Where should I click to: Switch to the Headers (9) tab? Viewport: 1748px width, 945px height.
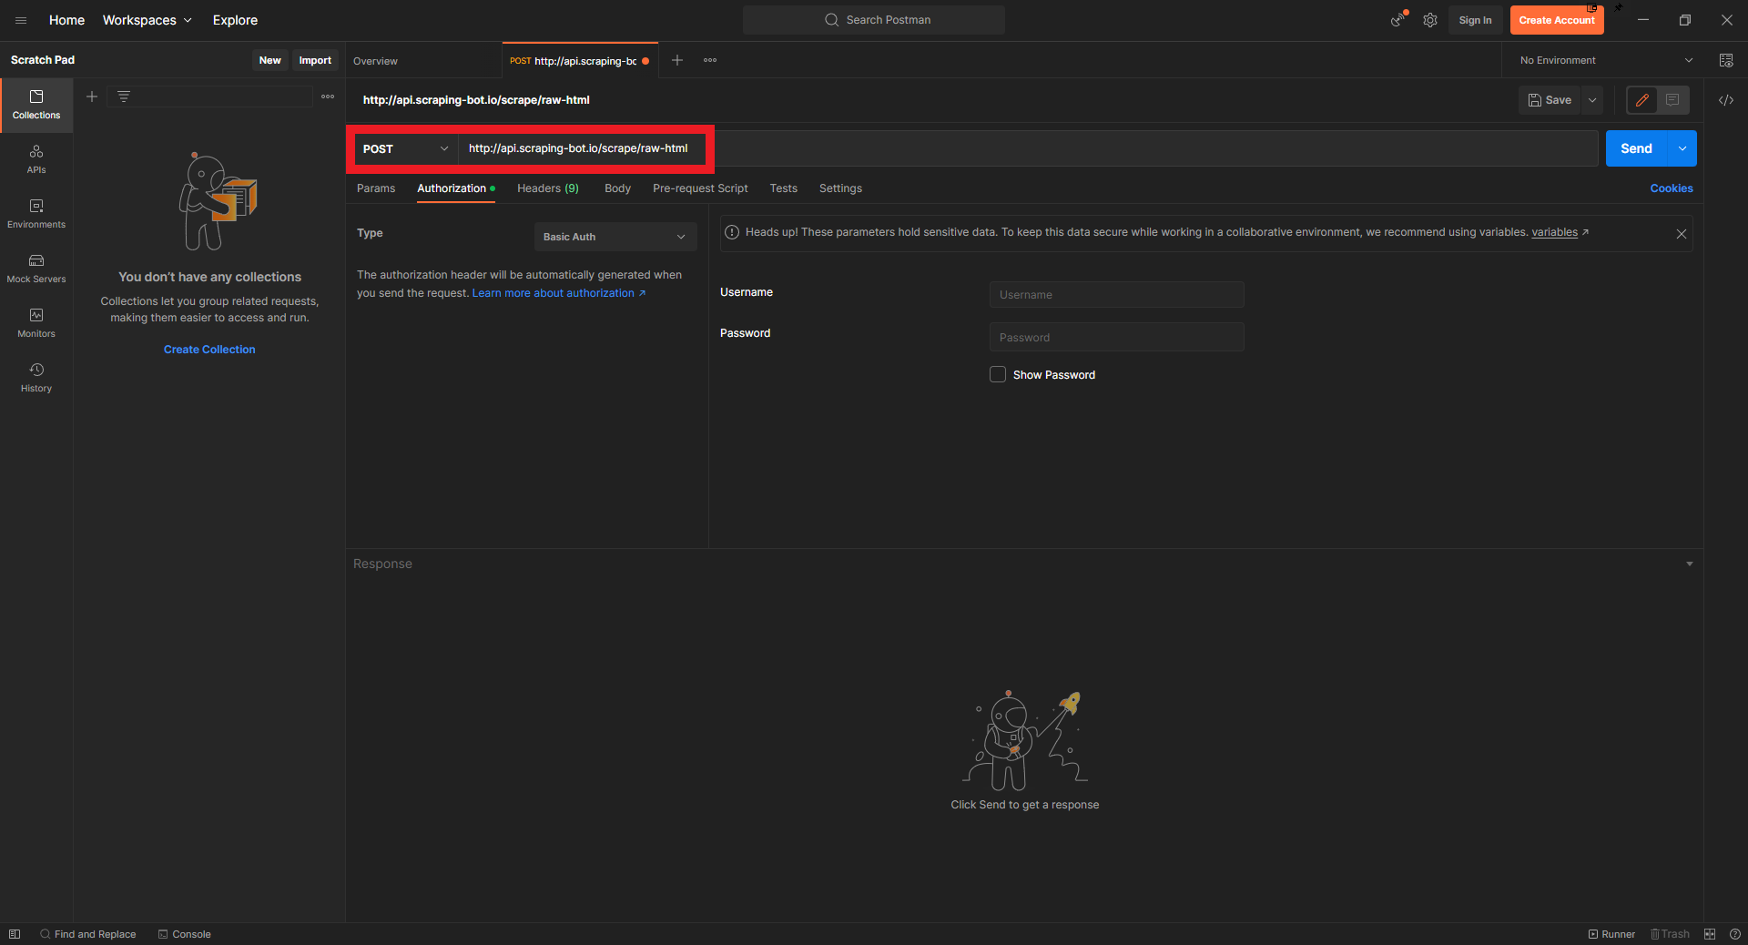(x=548, y=188)
